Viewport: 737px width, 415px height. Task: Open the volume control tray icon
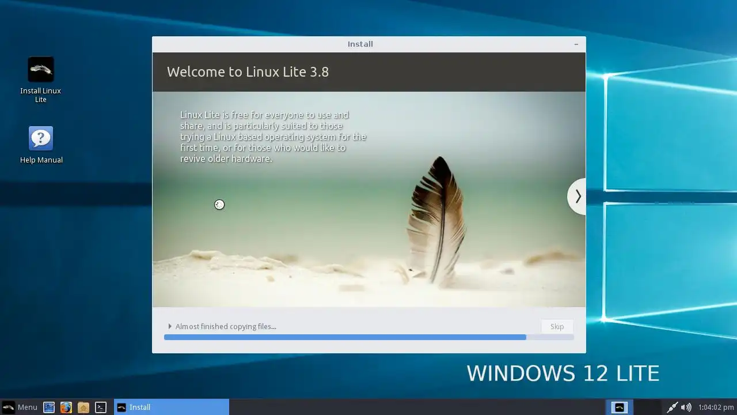coord(686,407)
